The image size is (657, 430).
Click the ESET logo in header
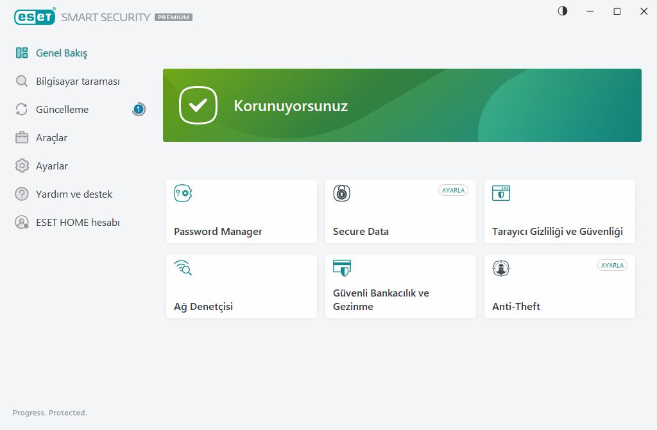click(34, 17)
